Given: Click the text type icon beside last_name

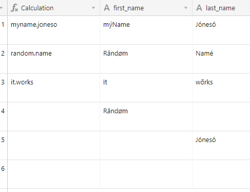Looking at the screenshot, I should point(199,8).
